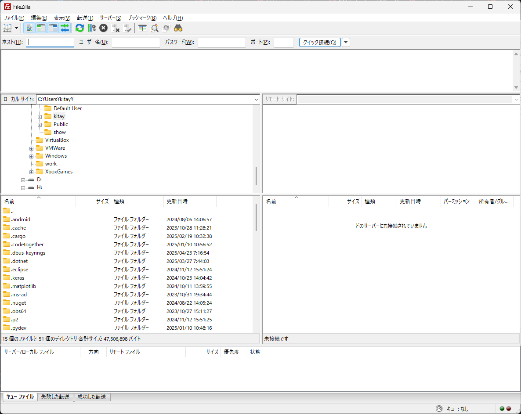This screenshot has width=521, height=414.
Task: Focus the パスワード(W) input field
Action: coord(222,42)
